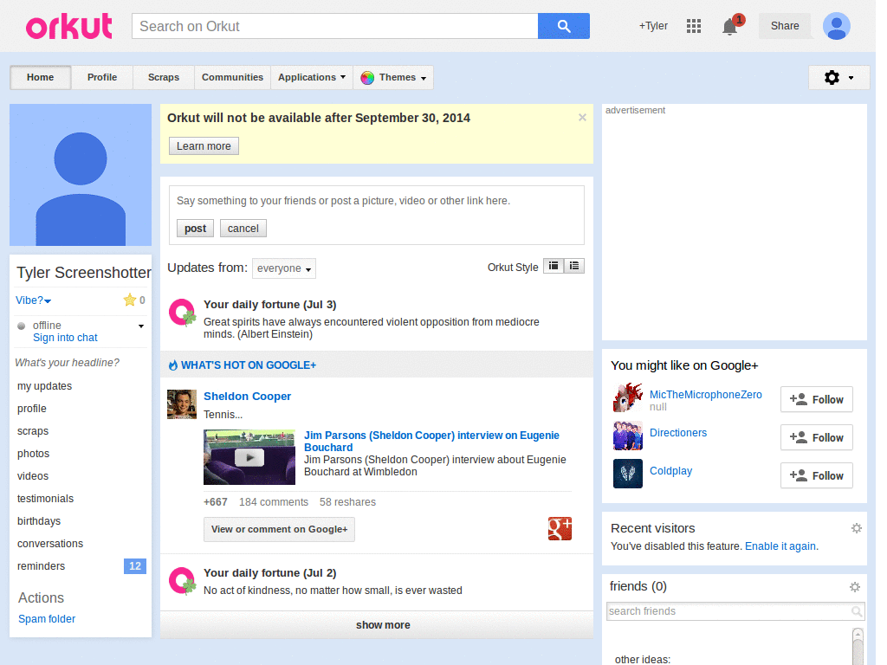Open the account avatar in header
Image resolution: width=887 pixels, height=665 pixels.
(x=837, y=26)
